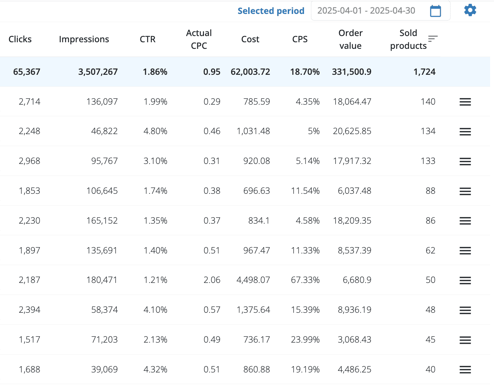Click the date range input field
The height and width of the screenshot is (386, 494).
point(366,11)
